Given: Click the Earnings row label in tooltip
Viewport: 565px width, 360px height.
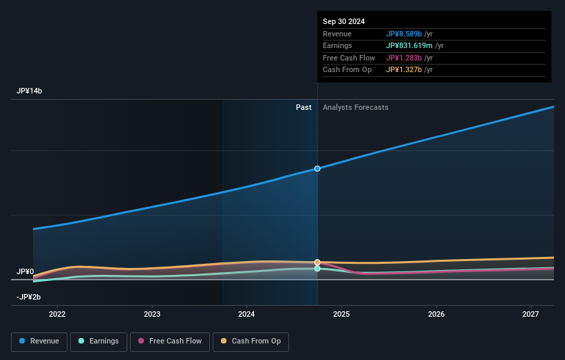Looking at the screenshot, I should (x=337, y=45).
